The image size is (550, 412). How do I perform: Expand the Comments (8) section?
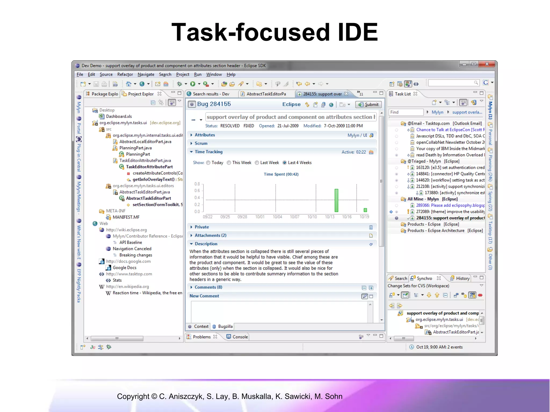point(191,287)
